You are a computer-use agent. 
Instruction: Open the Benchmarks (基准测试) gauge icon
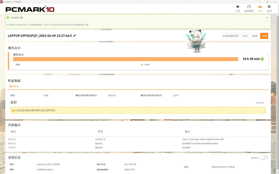coord(249,7)
